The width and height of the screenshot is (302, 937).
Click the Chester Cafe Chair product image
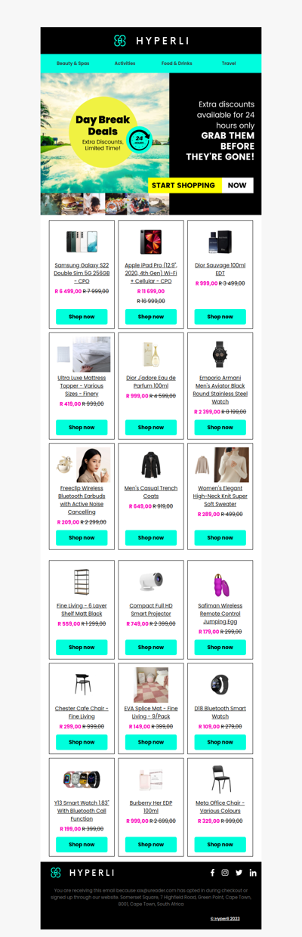82,684
